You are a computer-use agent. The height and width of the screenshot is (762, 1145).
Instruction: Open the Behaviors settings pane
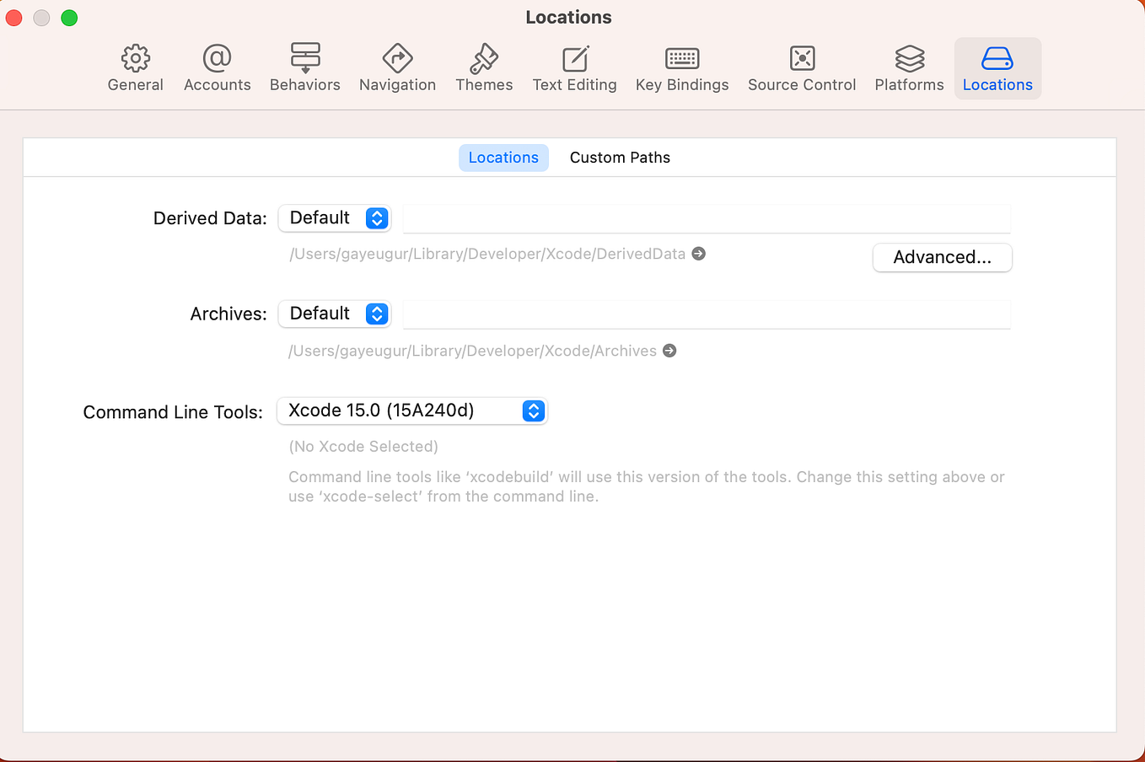(x=304, y=68)
